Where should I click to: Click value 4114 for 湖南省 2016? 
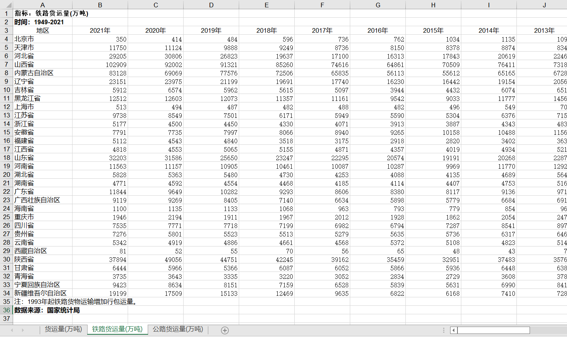coord(378,183)
